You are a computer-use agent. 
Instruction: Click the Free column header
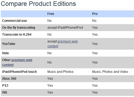[x=51, y=14]
